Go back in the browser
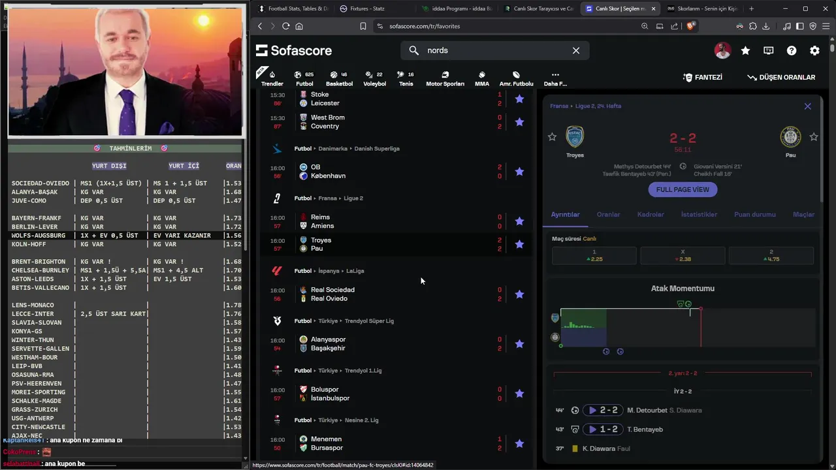The width and height of the screenshot is (836, 470). pos(260,26)
